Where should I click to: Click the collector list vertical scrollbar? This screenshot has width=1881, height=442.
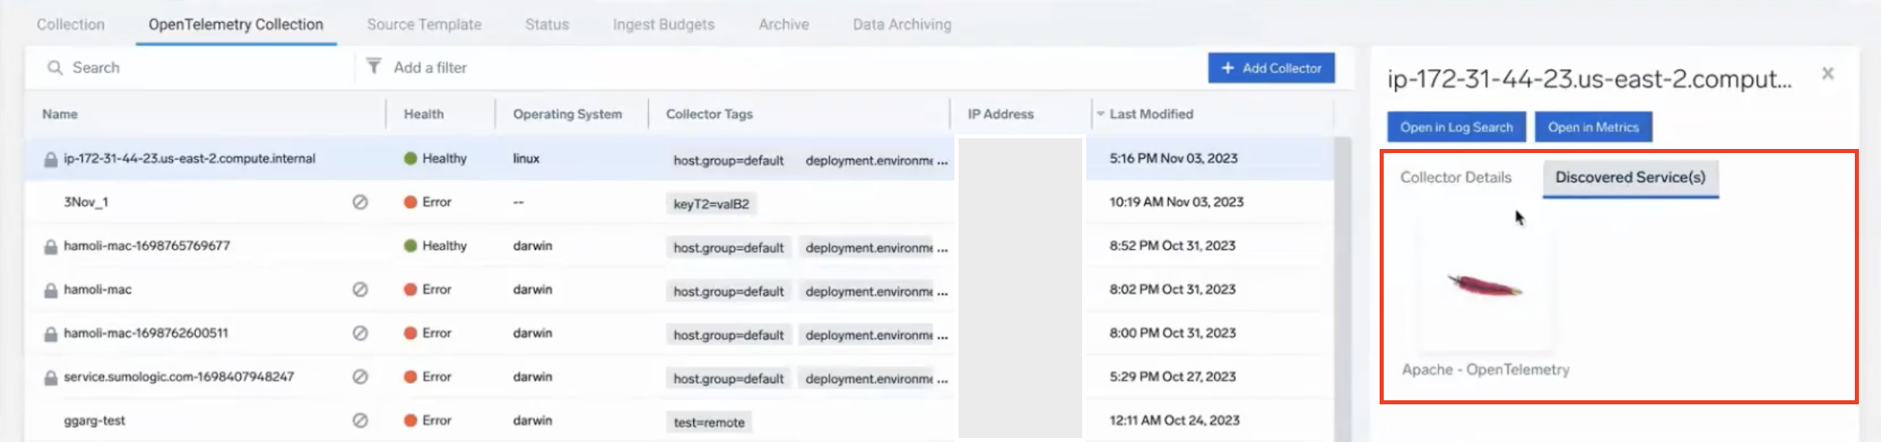[x=1341, y=286]
